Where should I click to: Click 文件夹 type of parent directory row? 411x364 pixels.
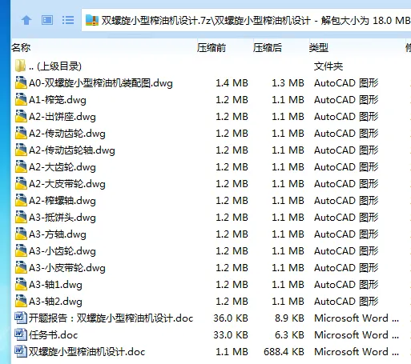pyautogui.click(x=328, y=66)
